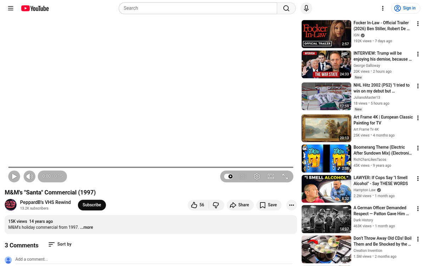This screenshot has height=266, width=425.
Task: Open the comments Sort by menu
Action: point(59,244)
